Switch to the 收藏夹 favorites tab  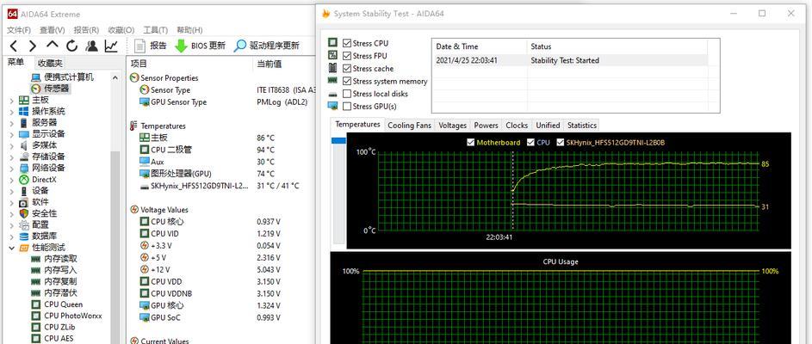[51, 63]
